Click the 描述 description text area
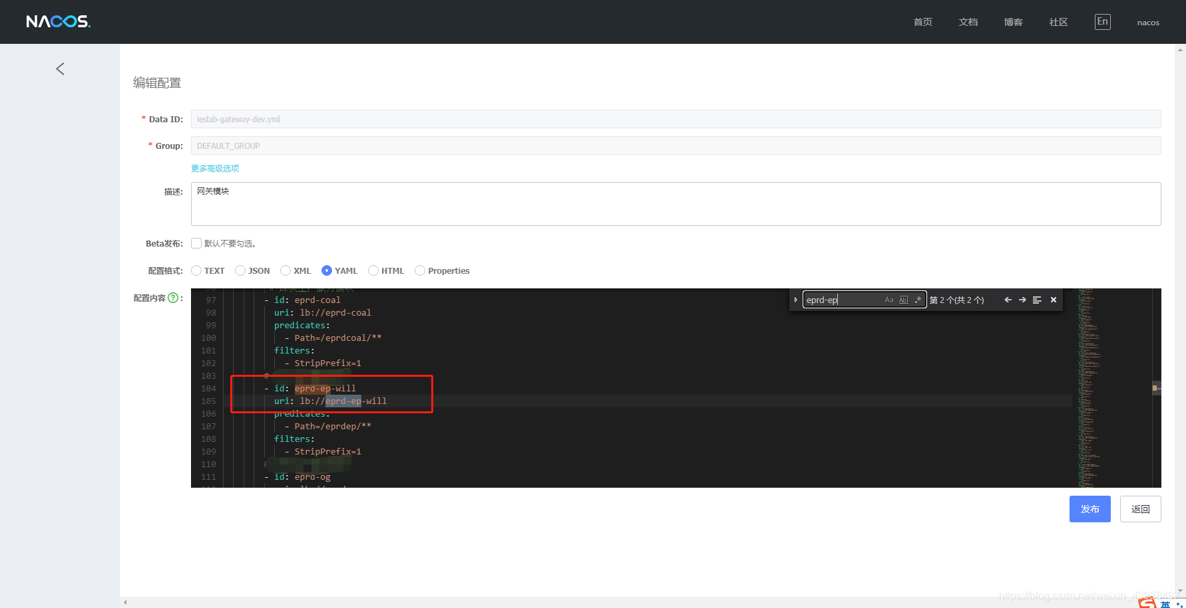 click(676, 204)
